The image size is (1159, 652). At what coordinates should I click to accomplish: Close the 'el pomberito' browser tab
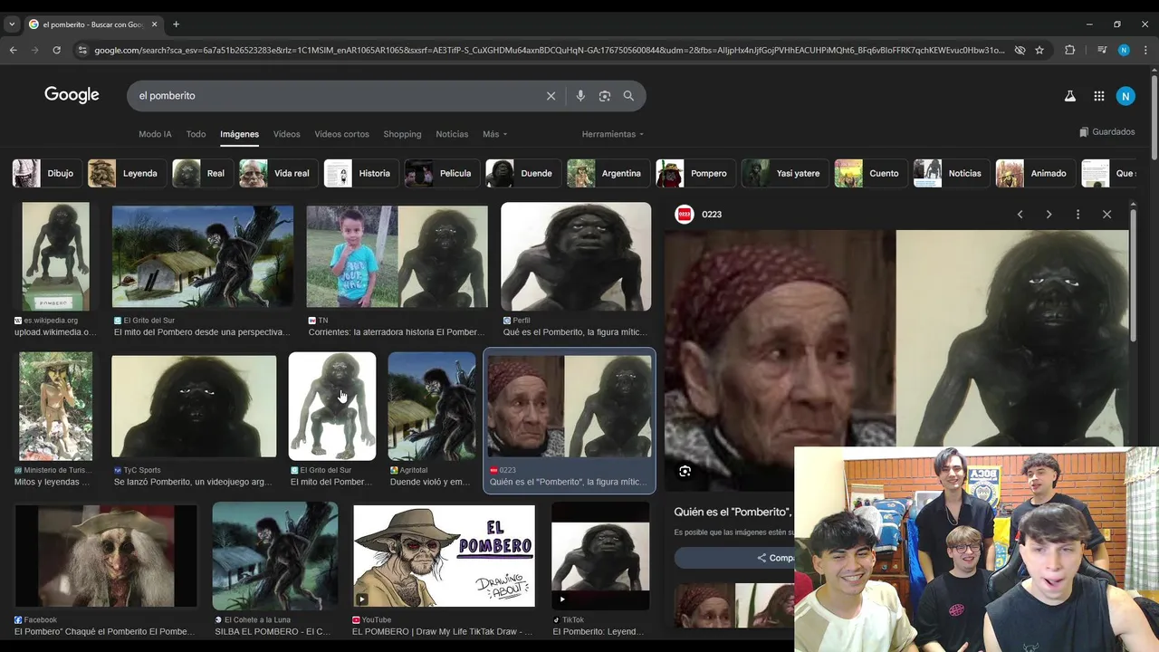coord(154,24)
